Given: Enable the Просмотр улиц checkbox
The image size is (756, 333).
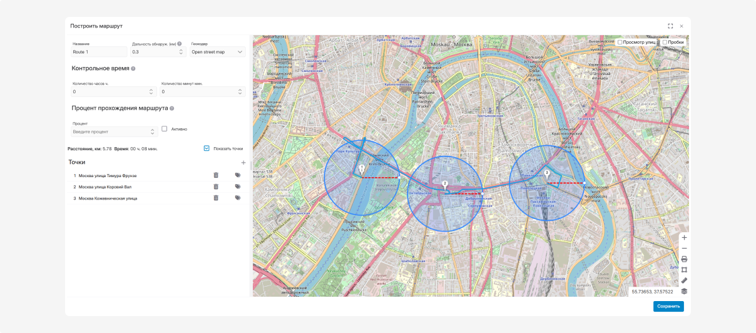Looking at the screenshot, I should coord(620,43).
